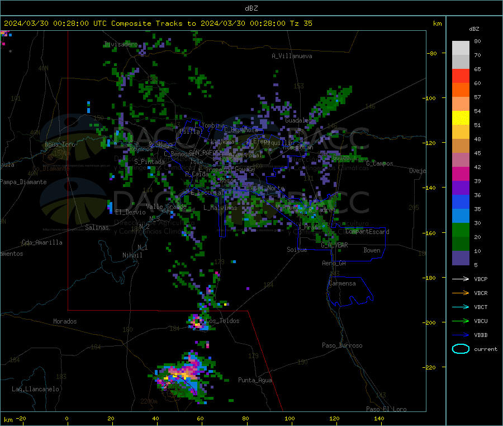Click the 'Lag.Llancanelo' map label
This screenshot has height=426, width=503.
coord(35,389)
